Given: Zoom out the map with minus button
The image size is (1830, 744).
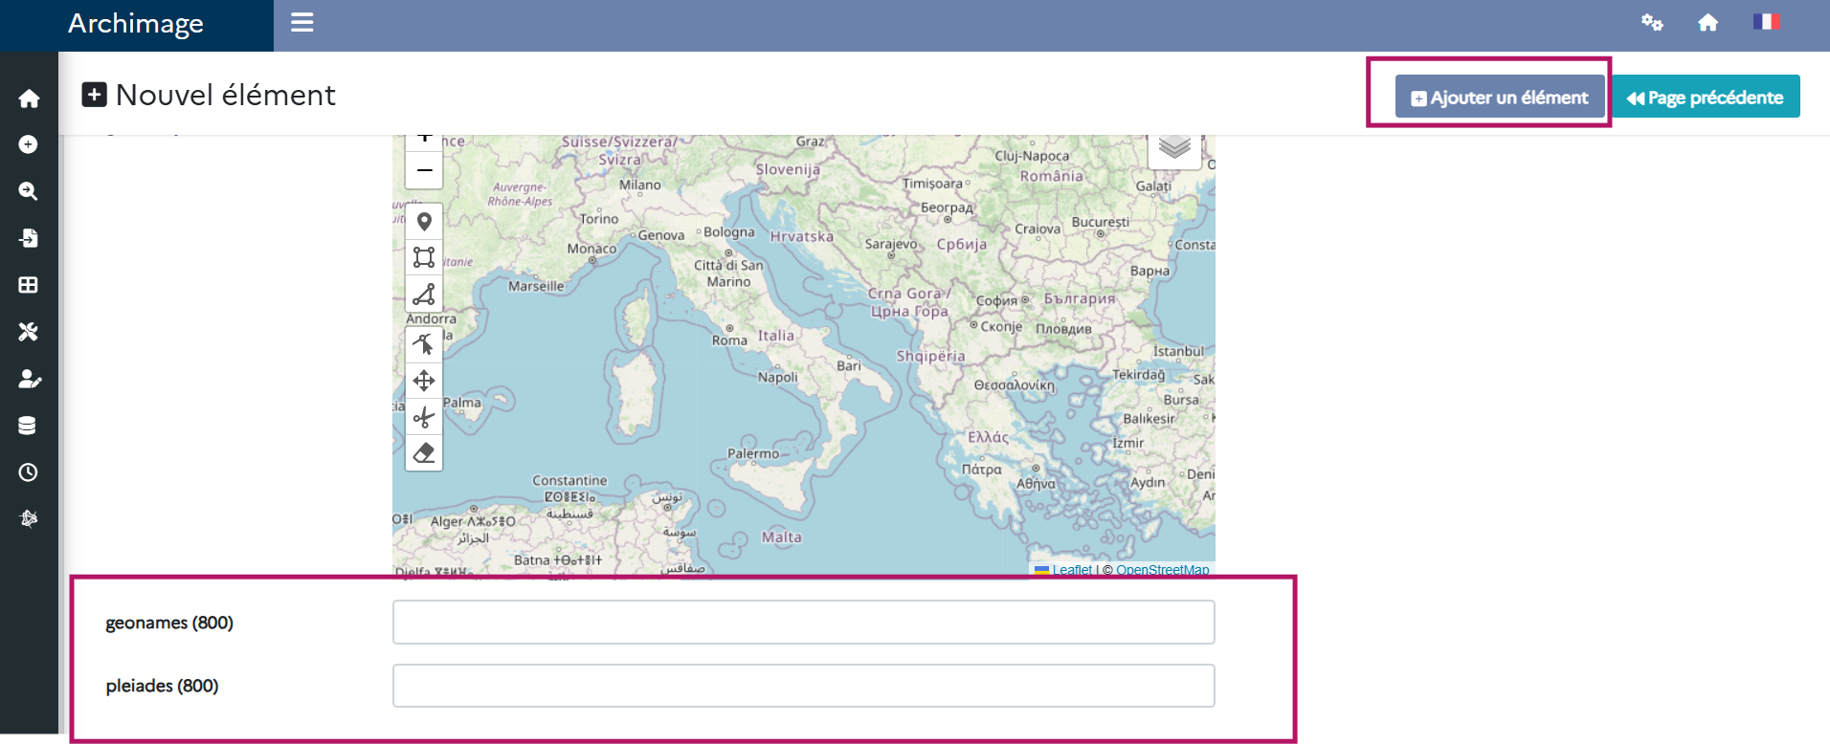Looking at the screenshot, I should pyautogui.click(x=424, y=170).
